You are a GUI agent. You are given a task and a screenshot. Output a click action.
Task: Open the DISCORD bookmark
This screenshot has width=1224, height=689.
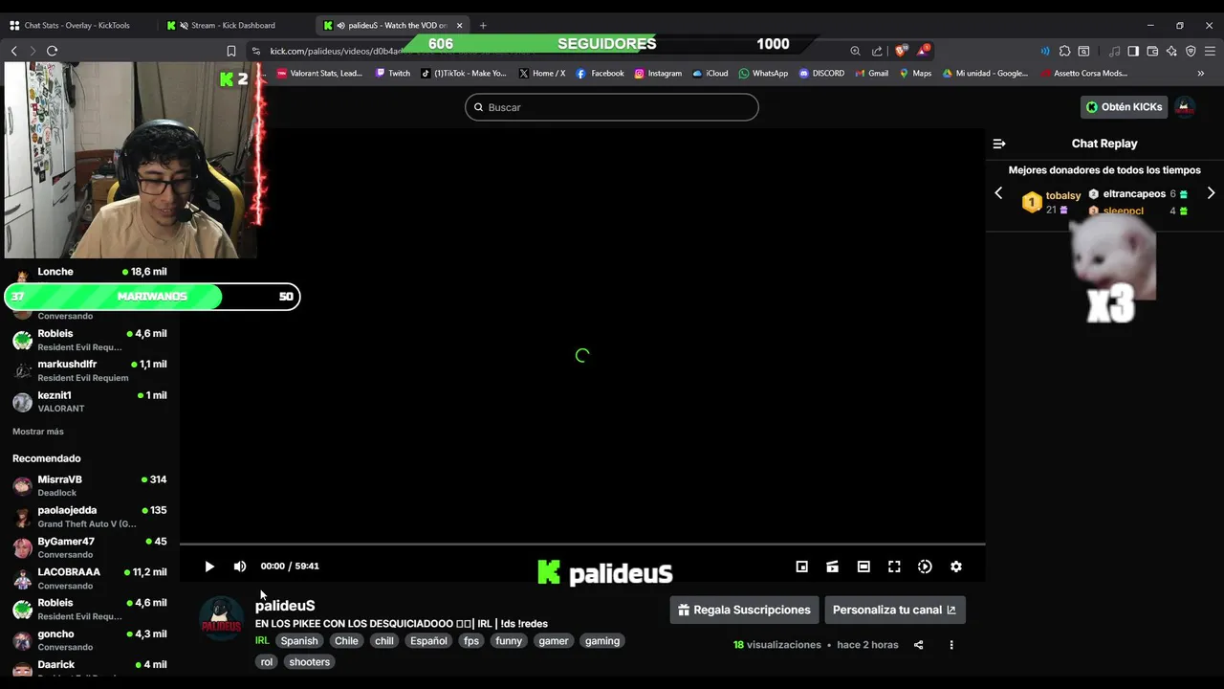(821, 73)
